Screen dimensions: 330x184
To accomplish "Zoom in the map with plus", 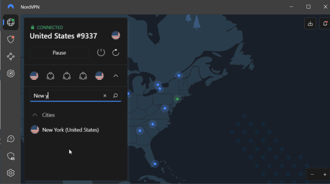I will pos(325,175).
